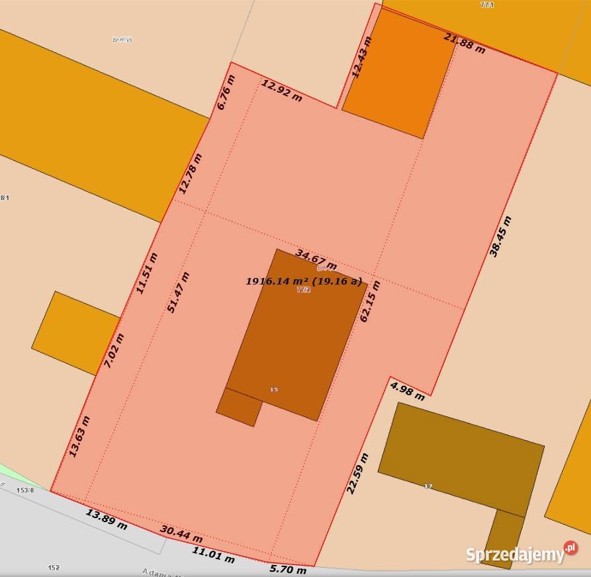Select the 12.92 m edge label
This screenshot has width=591, height=577.
coord(281,91)
